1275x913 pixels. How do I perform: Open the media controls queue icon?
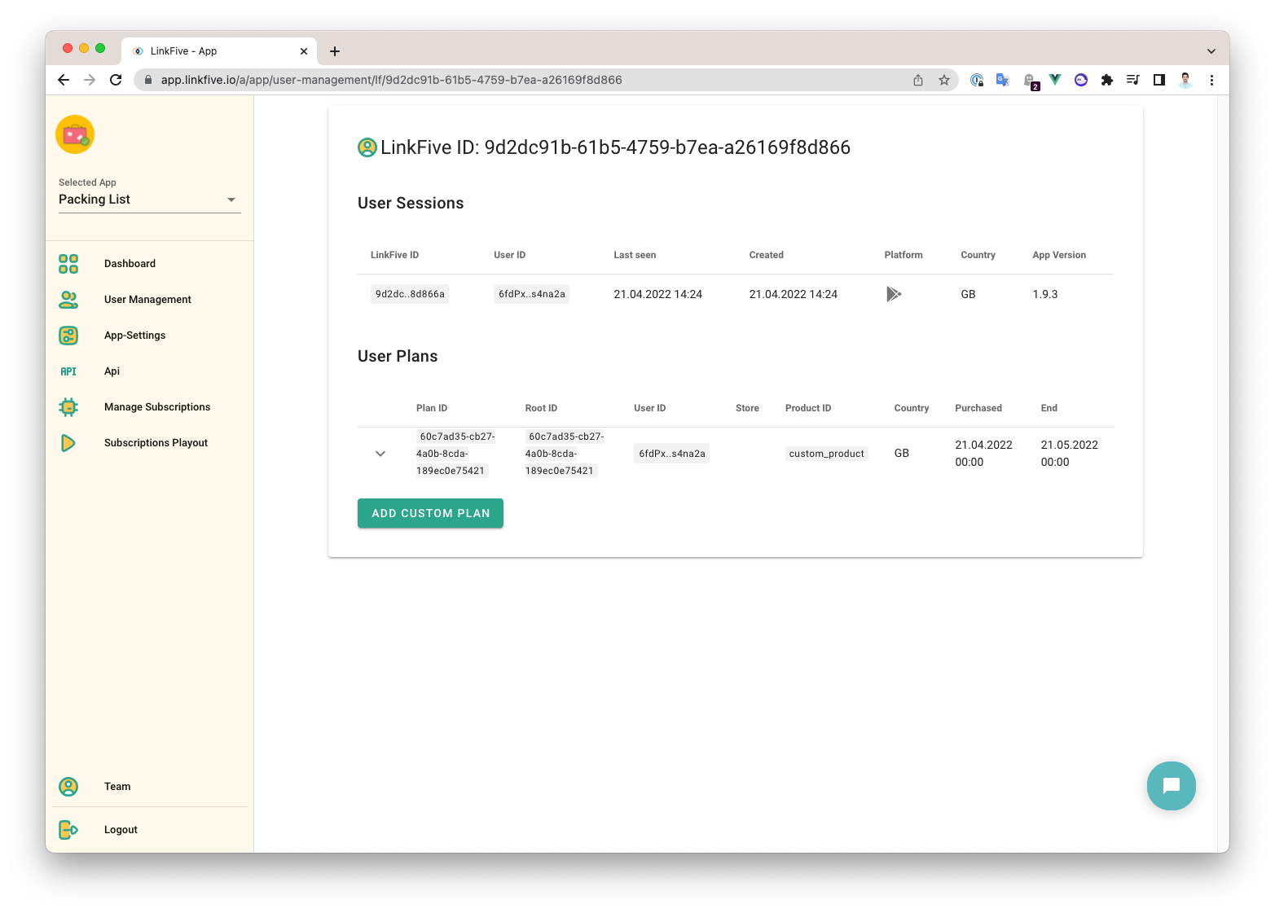tap(1133, 80)
